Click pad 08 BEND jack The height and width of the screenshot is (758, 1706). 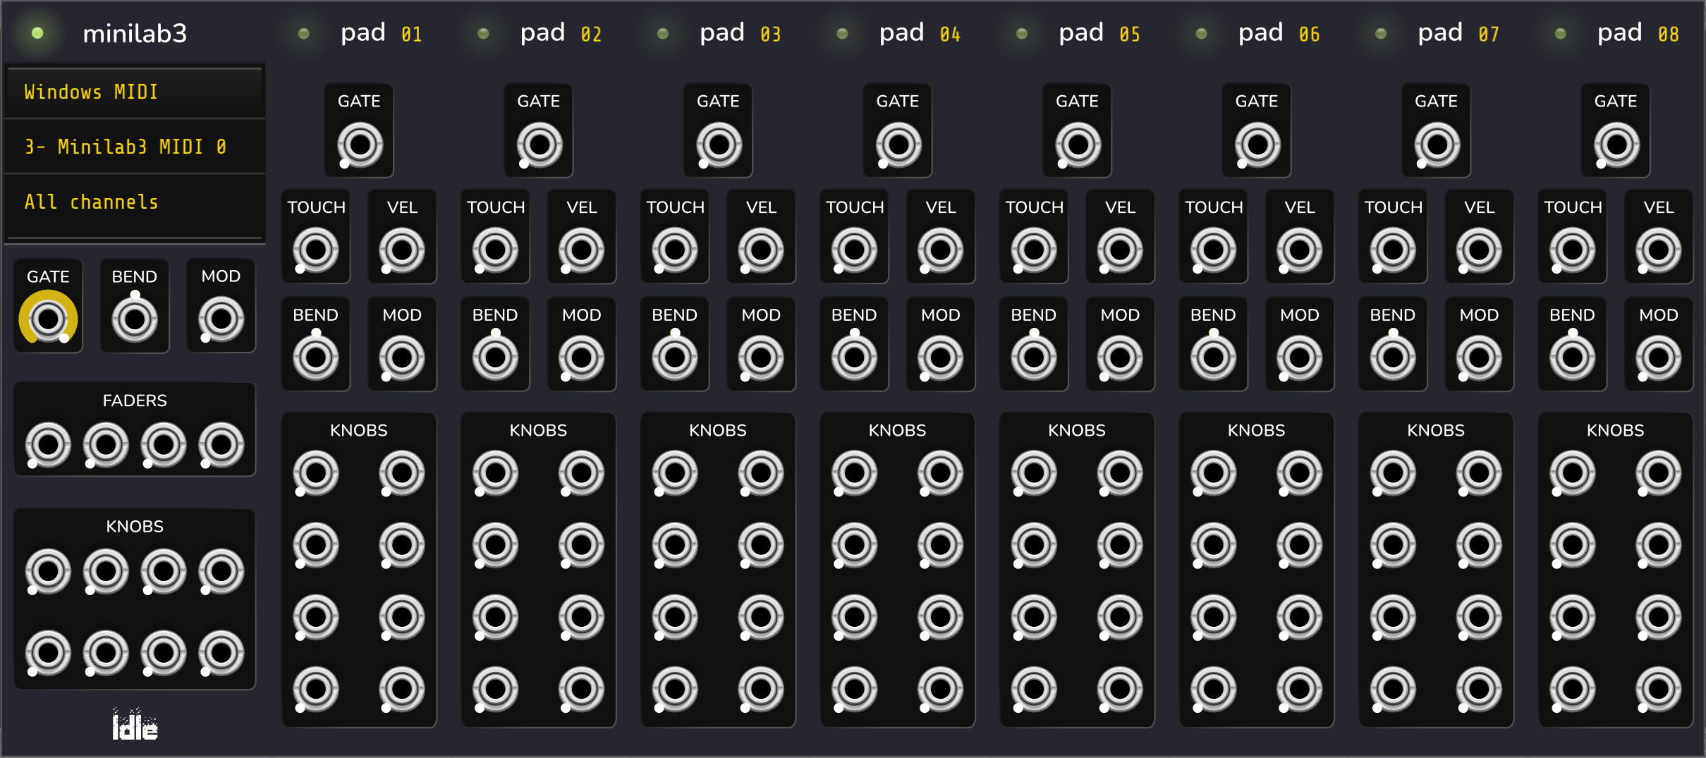click(x=1572, y=357)
